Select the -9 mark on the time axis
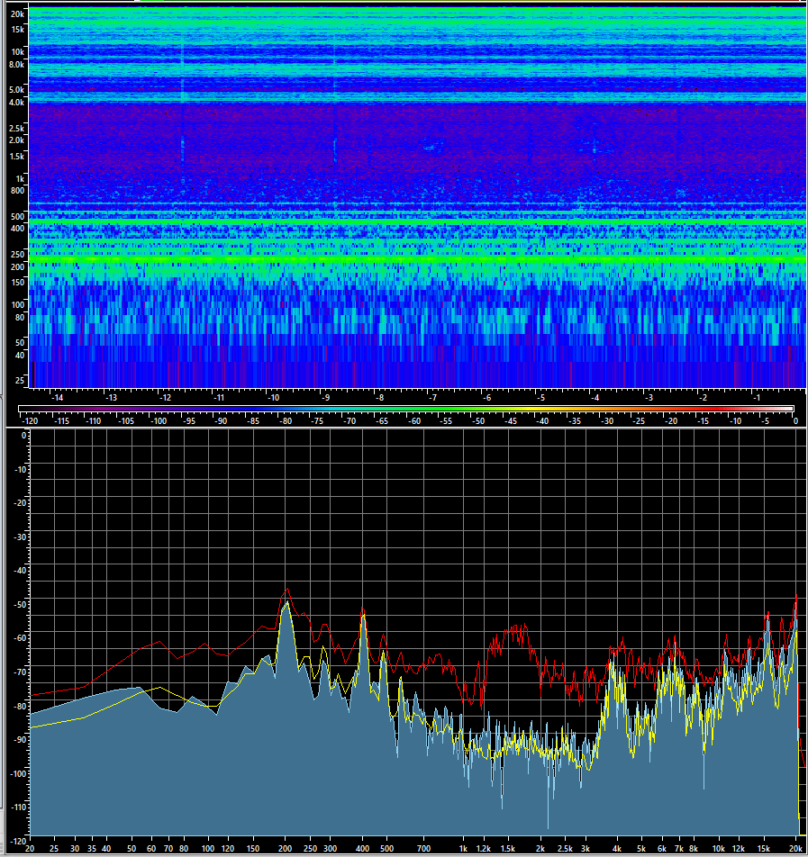The height and width of the screenshot is (857, 808). (325, 397)
